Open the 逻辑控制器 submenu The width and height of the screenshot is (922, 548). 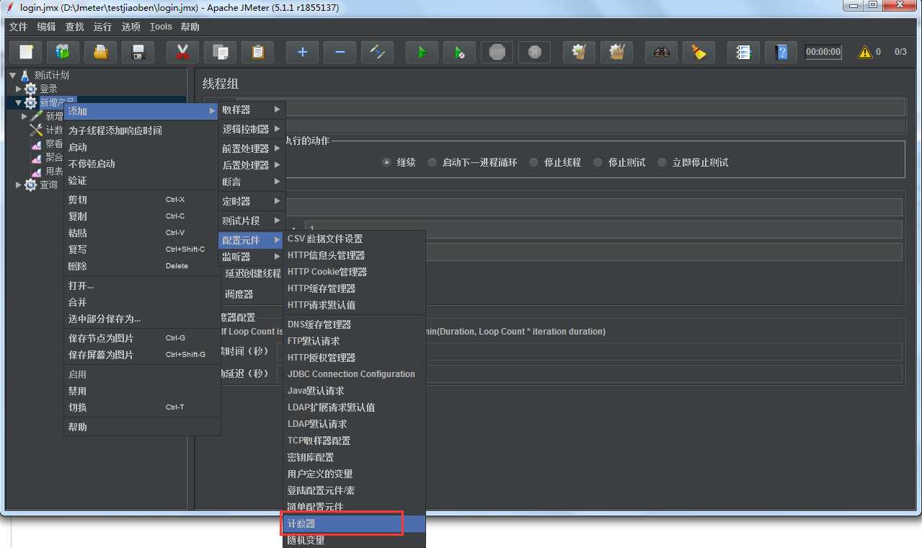252,129
